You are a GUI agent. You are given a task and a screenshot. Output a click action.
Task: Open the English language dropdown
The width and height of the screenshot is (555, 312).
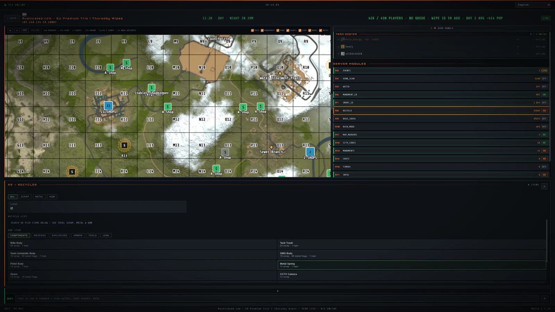(x=533, y=5)
